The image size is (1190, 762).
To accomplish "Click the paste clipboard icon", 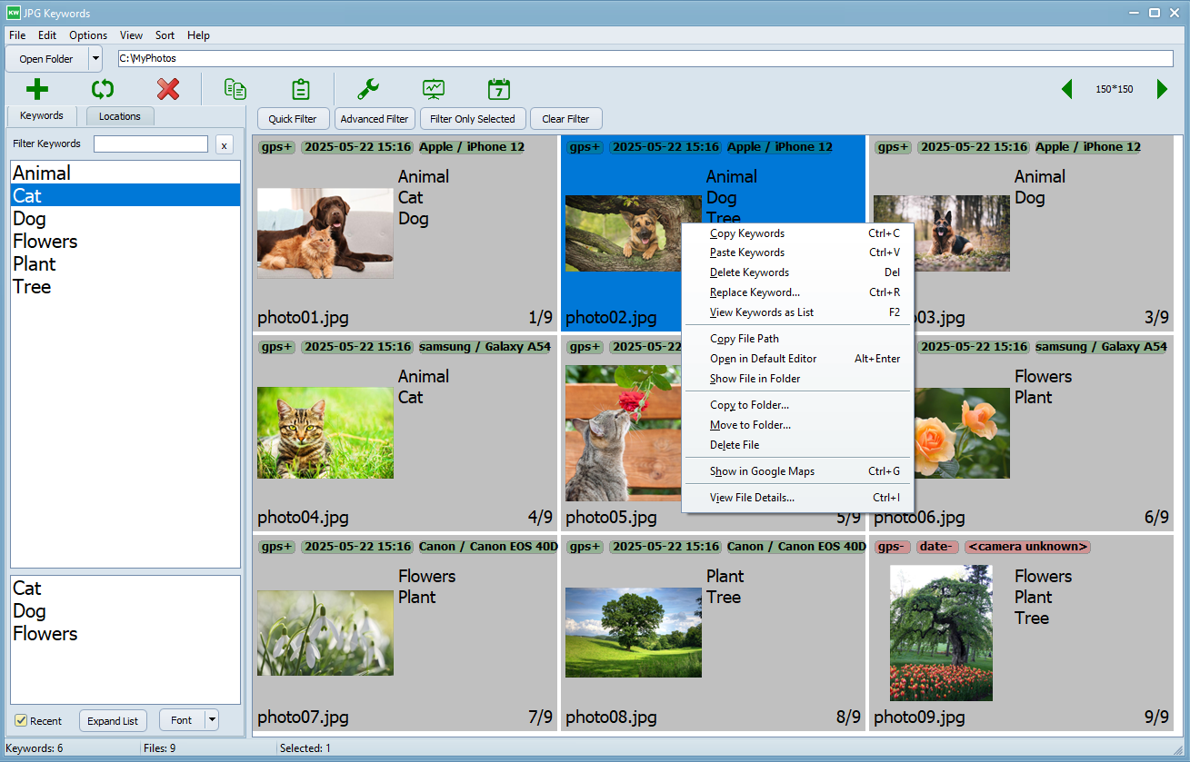I will coord(301,89).
